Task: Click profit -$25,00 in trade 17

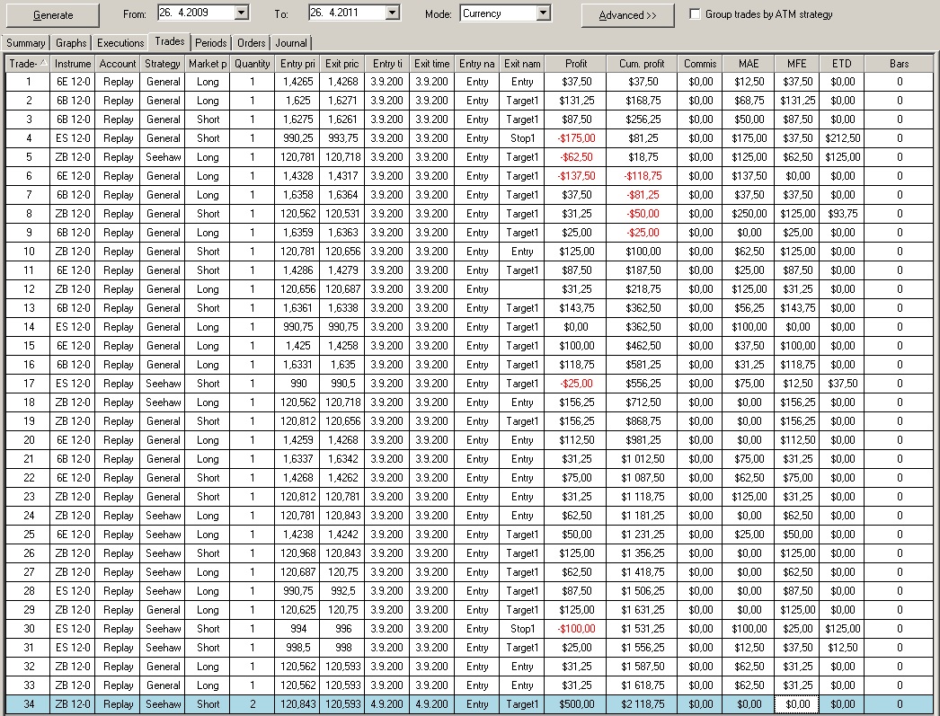Action: [x=577, y=384]
